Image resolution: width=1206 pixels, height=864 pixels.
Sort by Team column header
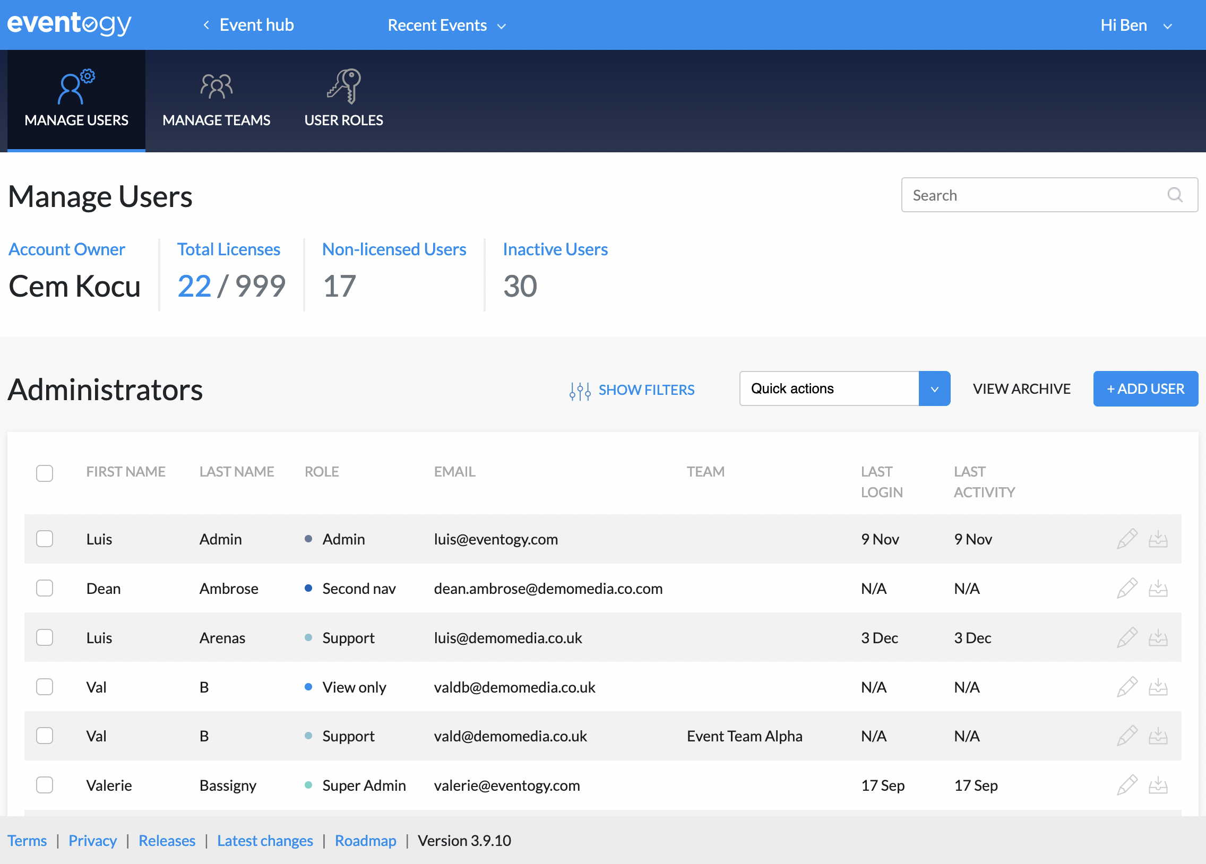705,472
